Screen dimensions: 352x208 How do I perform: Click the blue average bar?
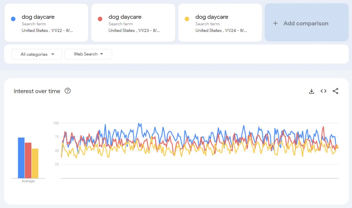(21, 158)
